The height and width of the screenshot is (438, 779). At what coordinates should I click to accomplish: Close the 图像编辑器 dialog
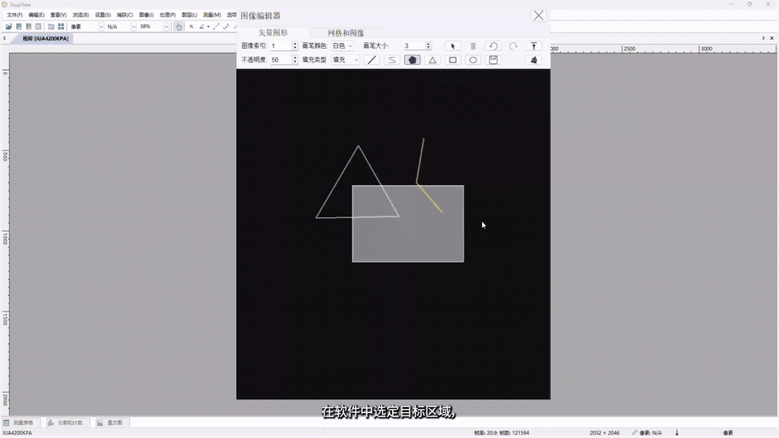pyautogui.click(x=539, y=15)
